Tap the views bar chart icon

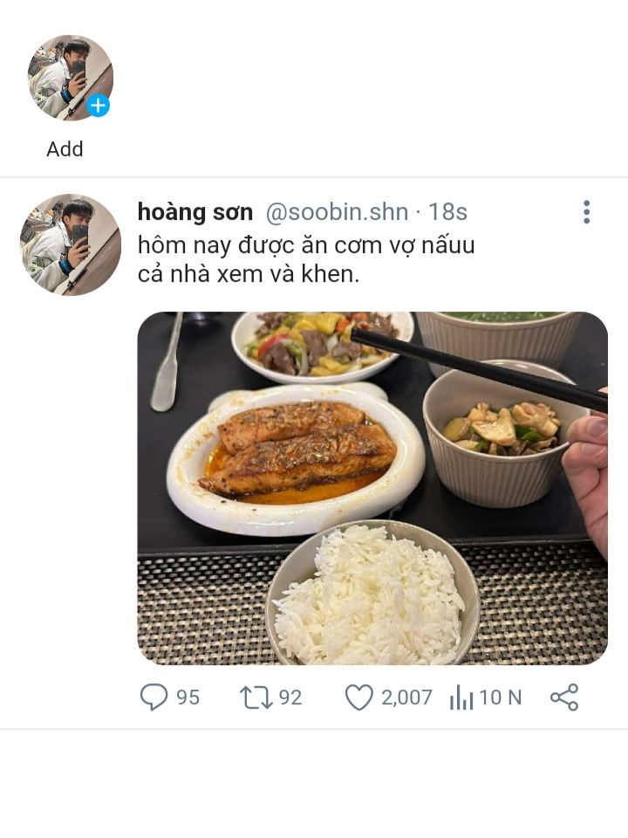(x=461, y=697)
